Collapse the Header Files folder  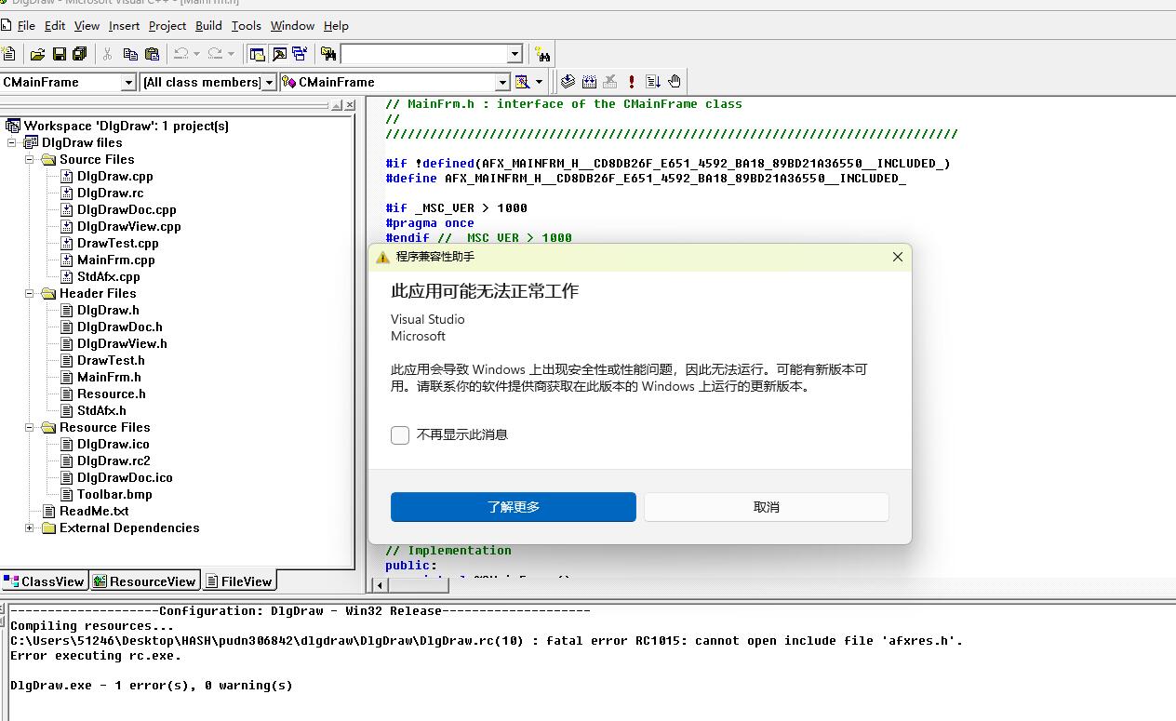pos(30,293)
